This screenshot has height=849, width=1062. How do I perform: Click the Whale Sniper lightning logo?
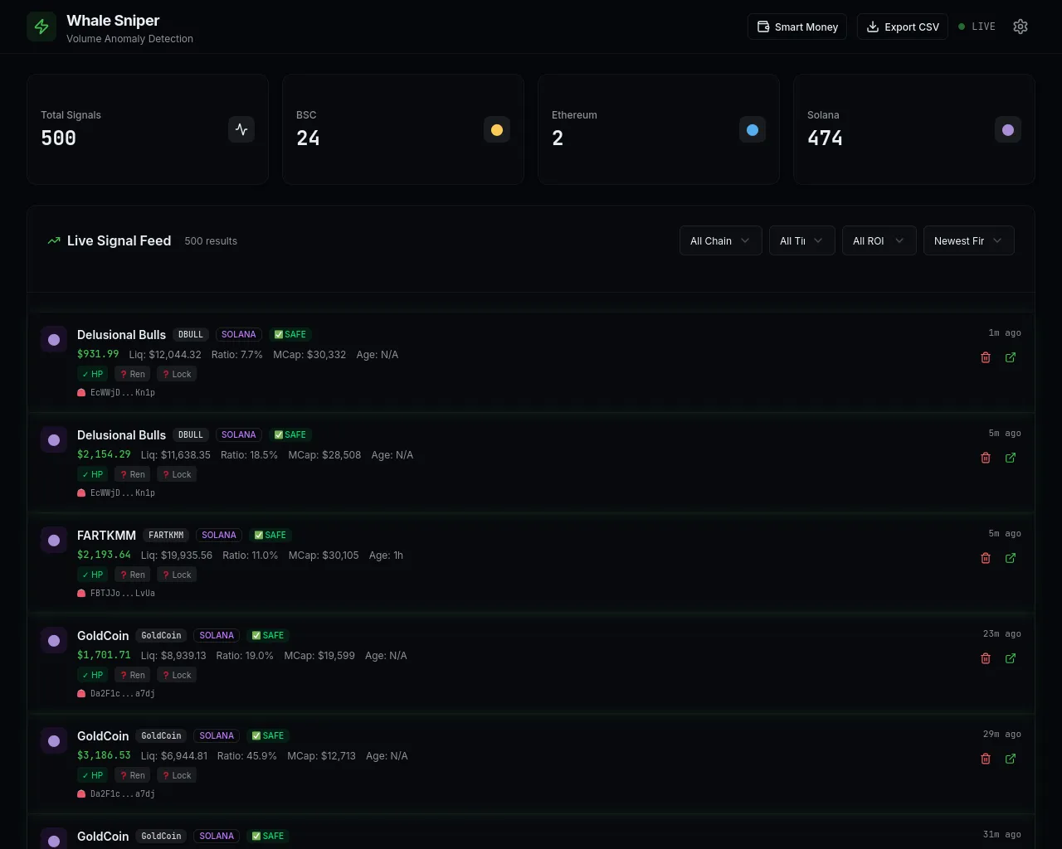(41, 27)
